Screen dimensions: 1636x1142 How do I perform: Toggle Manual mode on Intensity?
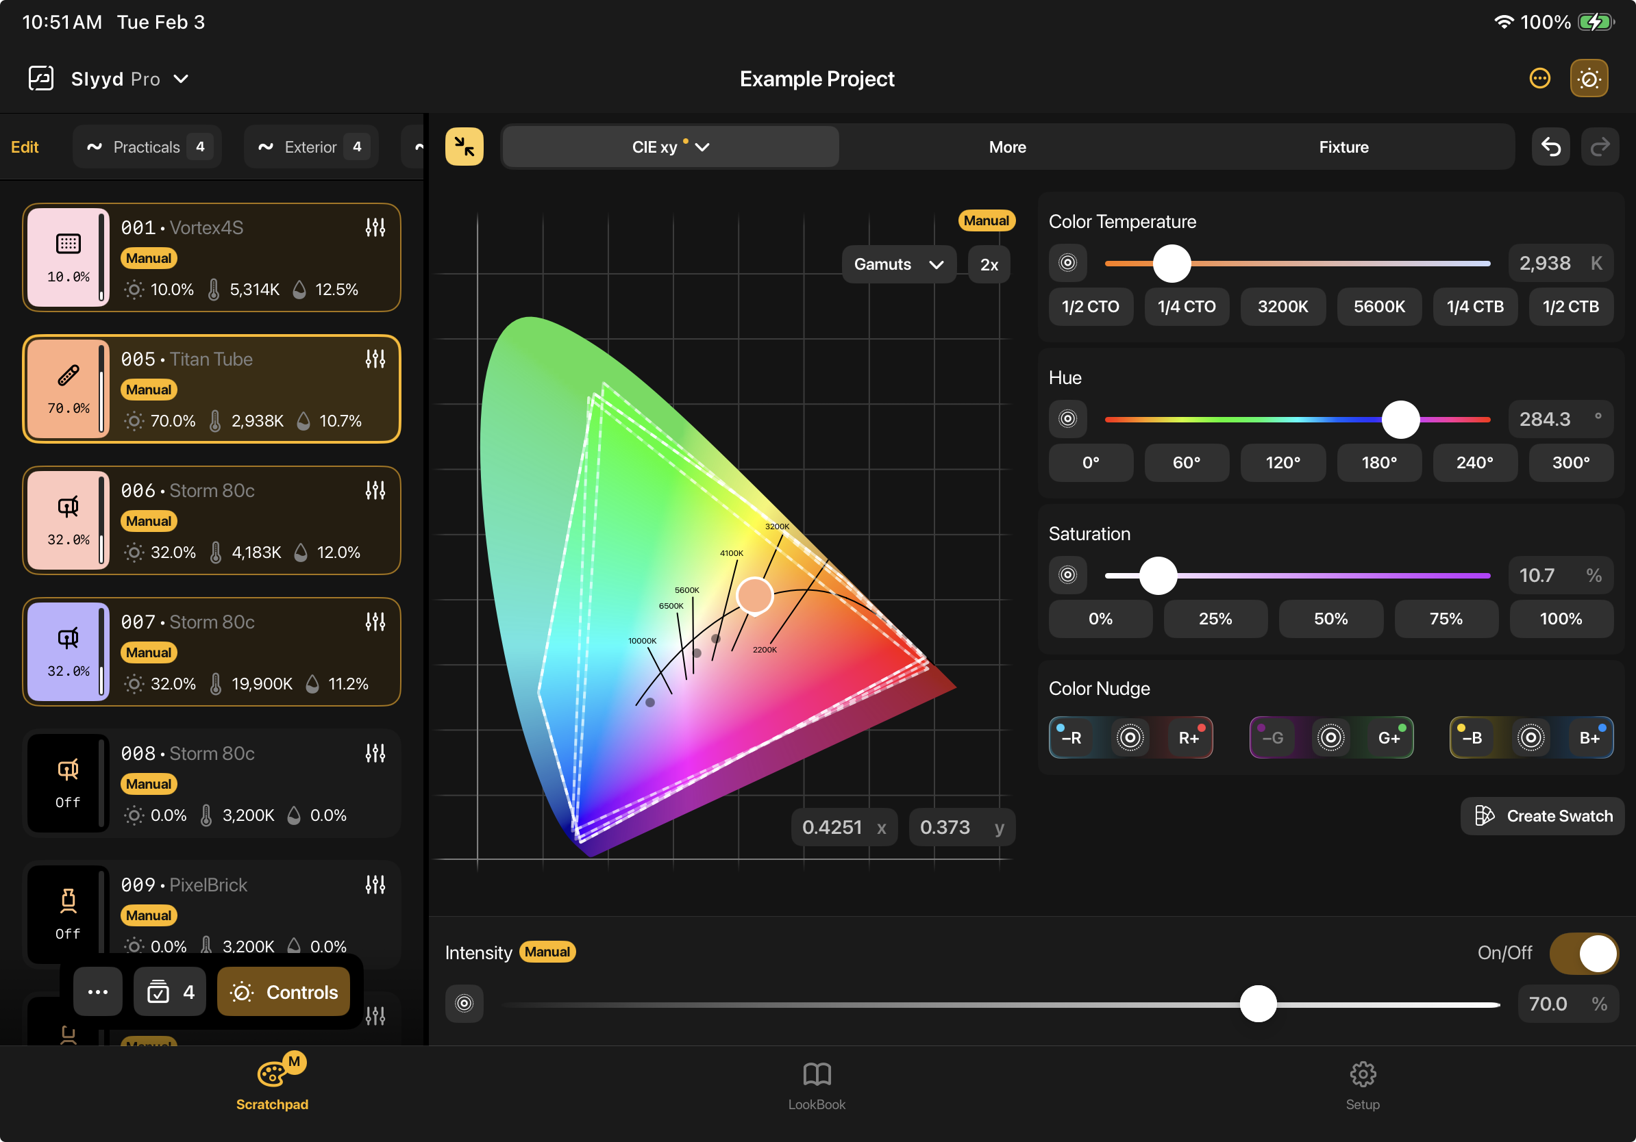coord(546,952)
